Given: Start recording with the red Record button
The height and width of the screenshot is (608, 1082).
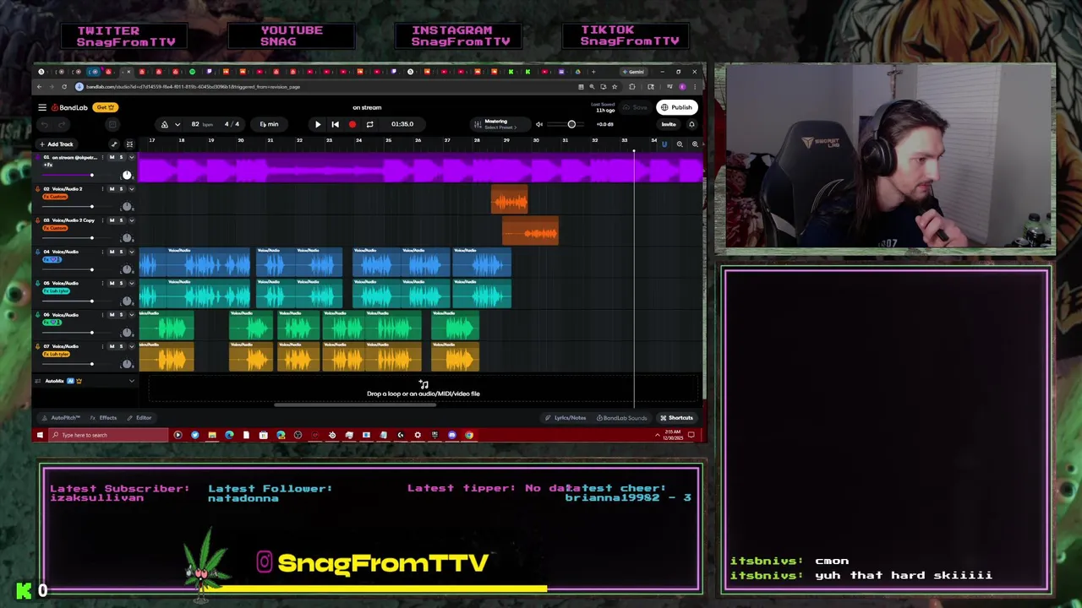Looking at the screenshot, I should 352,124.
